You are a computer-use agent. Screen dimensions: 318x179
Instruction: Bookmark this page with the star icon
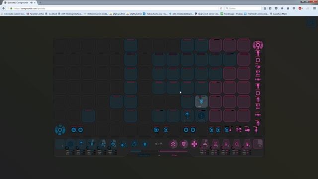(x=265, y=8)
